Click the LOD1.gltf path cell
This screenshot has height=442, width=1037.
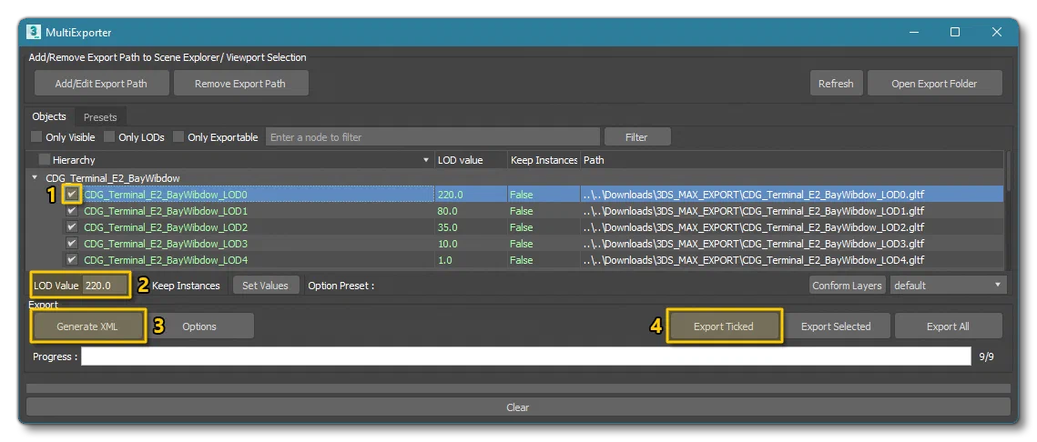[x=753, y=211]
